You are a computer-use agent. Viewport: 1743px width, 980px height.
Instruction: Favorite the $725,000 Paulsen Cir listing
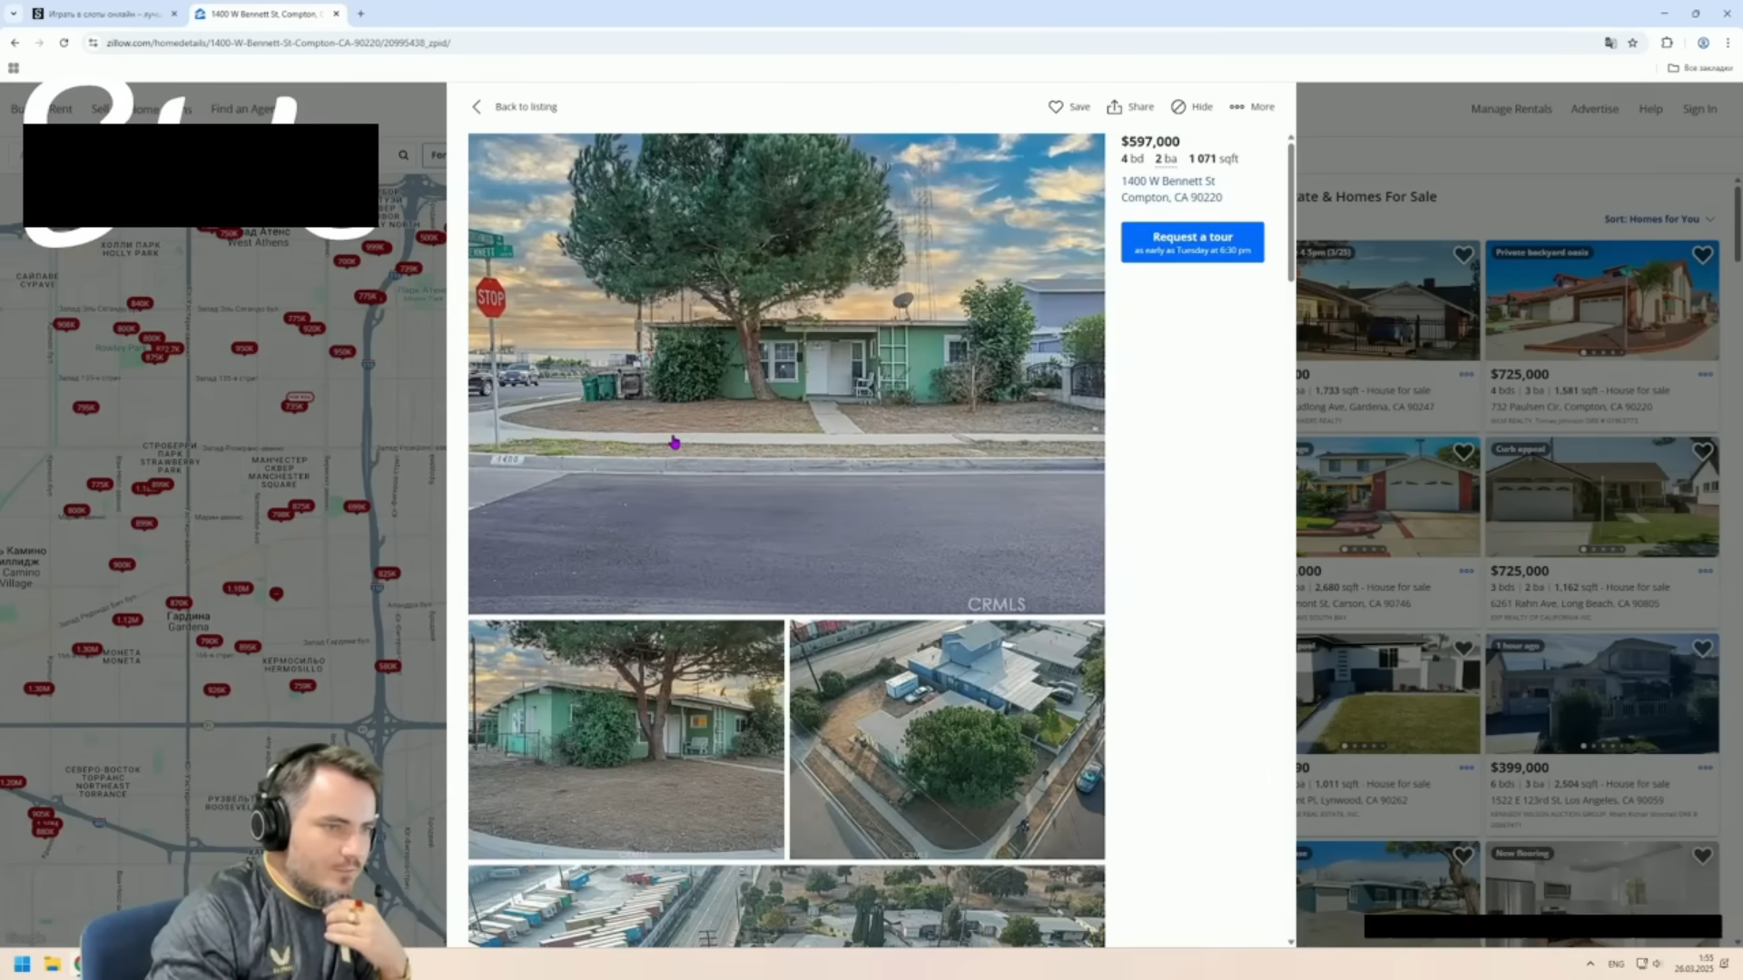pyautogui.click(x=1702, y=255)
